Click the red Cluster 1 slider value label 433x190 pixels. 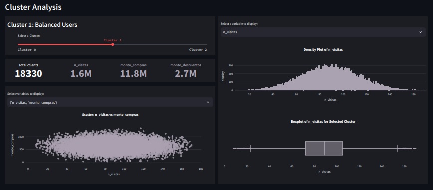(112, 40)
